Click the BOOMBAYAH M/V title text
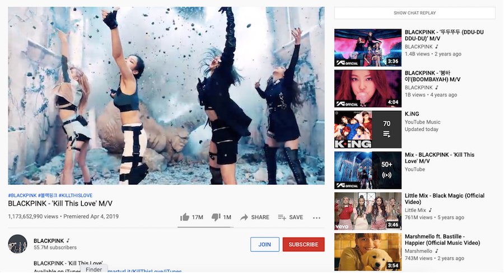The height and width of the screenshot is (273, 504). tap(433, 76)
